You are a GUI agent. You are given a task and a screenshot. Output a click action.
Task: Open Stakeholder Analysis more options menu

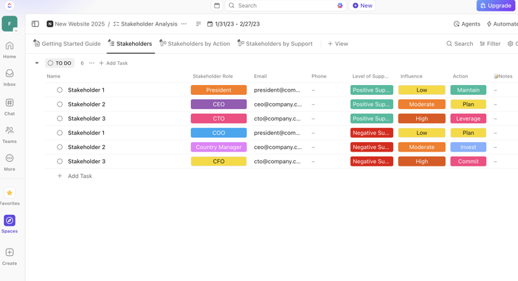184,24
